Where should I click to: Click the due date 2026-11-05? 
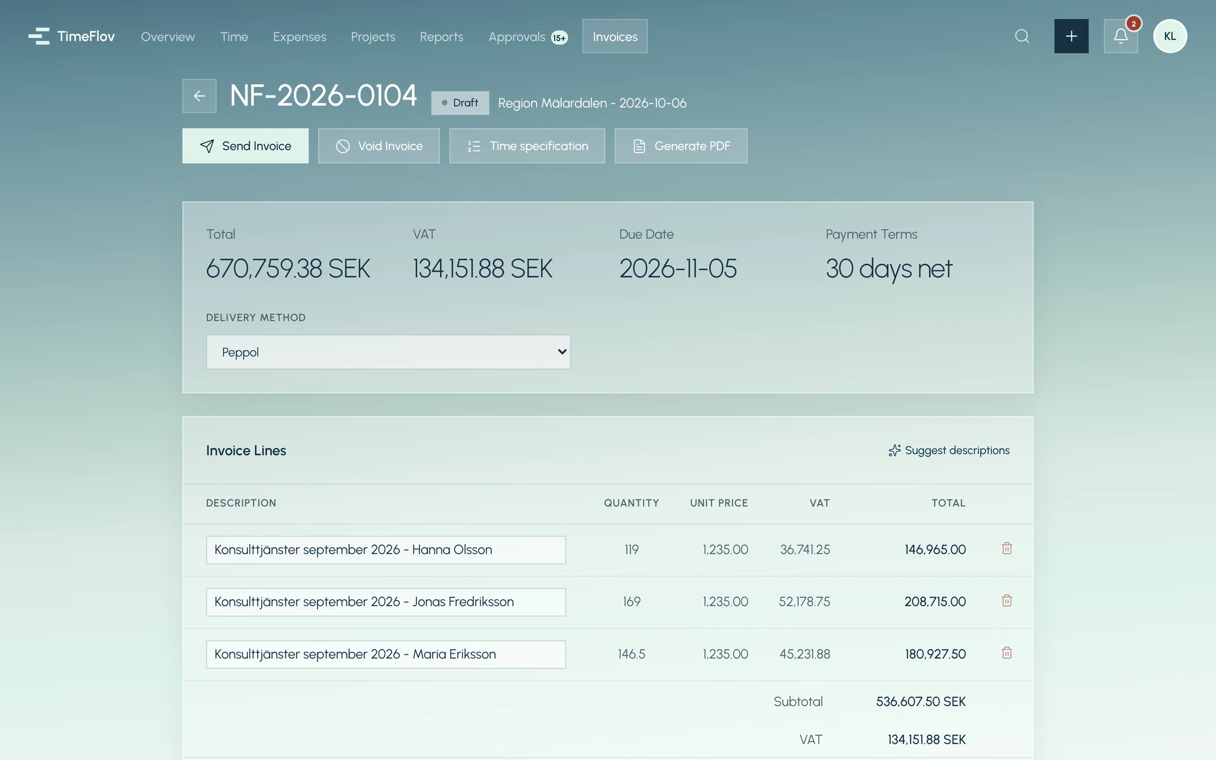tap(678, 269)
